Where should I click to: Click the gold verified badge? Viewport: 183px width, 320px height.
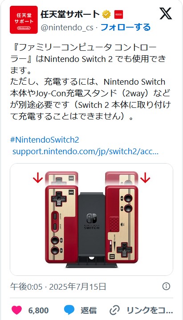coord(106,15)
